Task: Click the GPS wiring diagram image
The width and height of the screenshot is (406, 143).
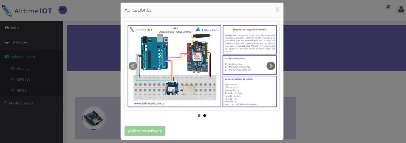Action: coord(174,66)
